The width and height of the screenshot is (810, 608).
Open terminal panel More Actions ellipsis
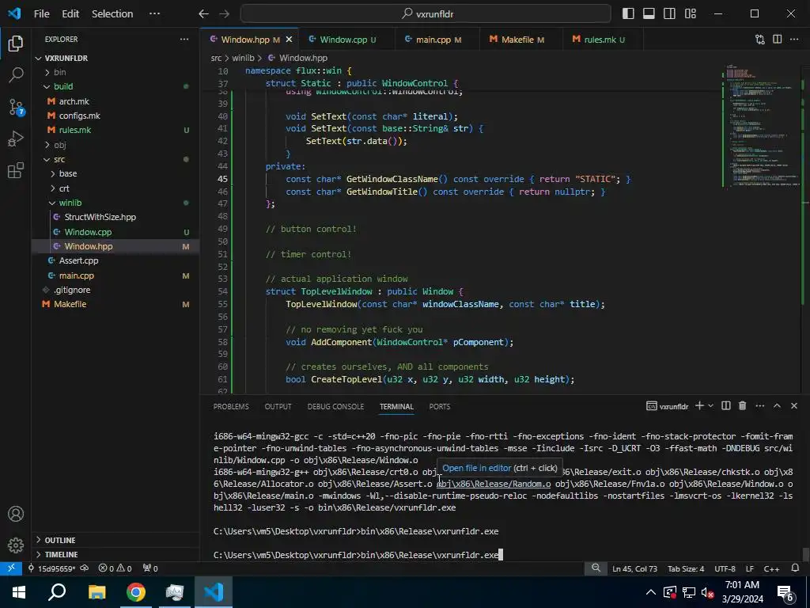(760, 406)
